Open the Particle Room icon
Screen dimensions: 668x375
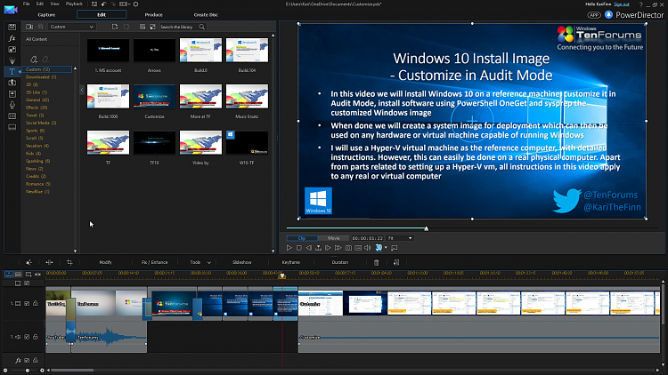(x=12, y=60)
